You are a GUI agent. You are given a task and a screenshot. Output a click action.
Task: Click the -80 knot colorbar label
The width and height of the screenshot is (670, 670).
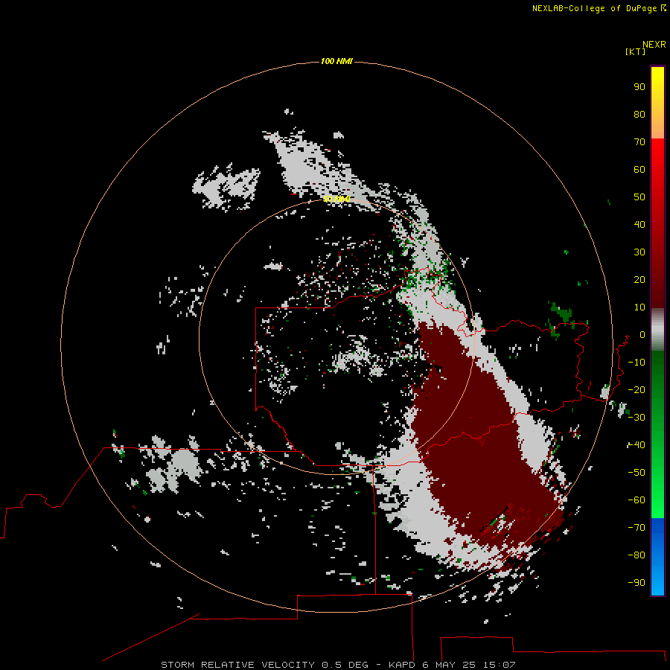[x=636, y=555]
